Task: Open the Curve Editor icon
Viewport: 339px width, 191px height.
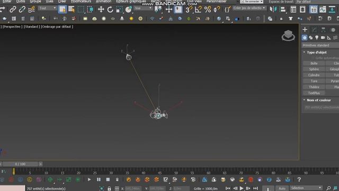Action: [x=323, y=10]
